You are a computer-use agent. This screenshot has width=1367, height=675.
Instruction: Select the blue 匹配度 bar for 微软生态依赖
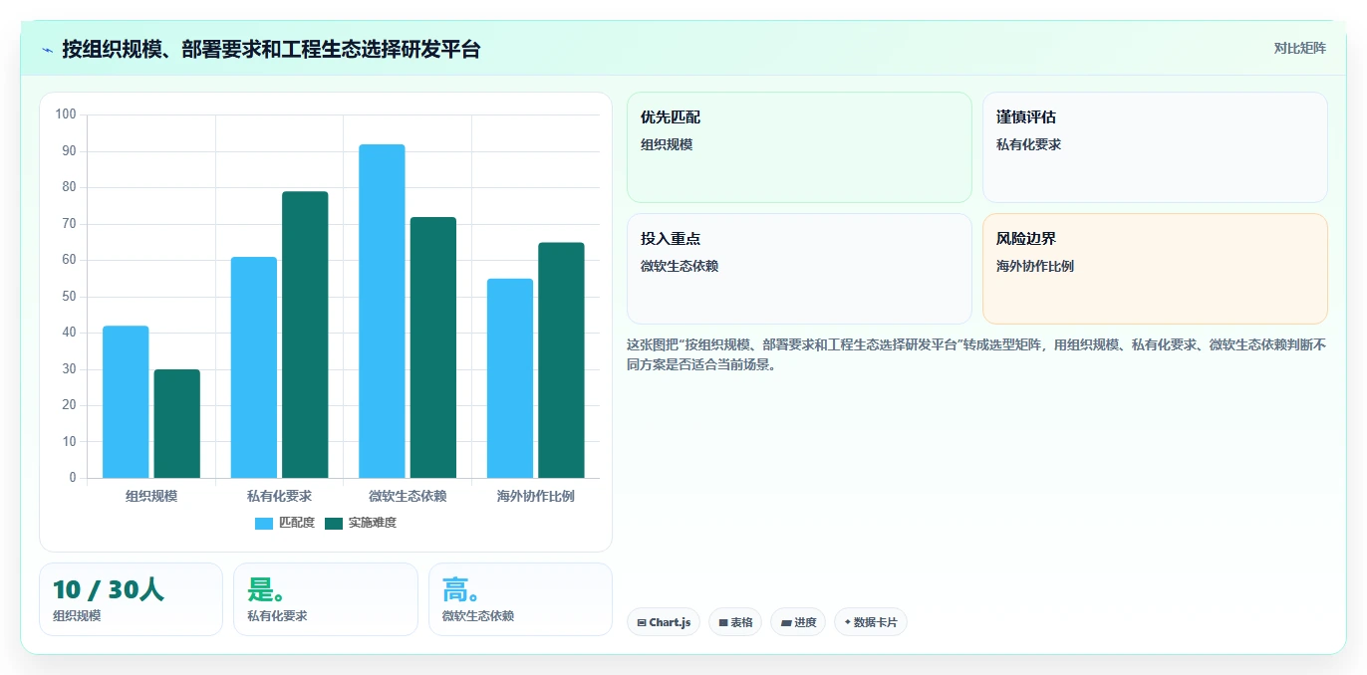[382, 311]
